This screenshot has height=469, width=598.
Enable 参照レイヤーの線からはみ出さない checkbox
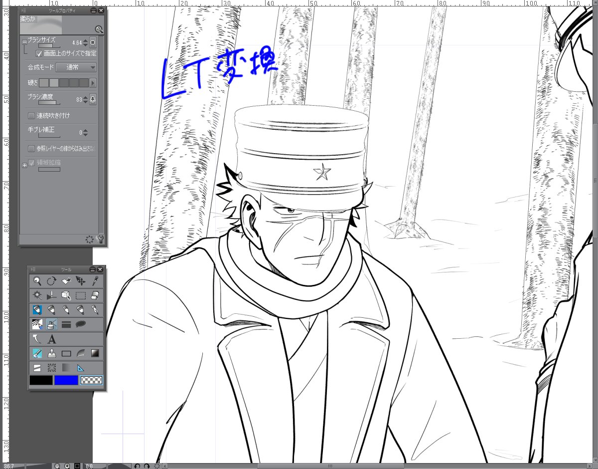click(x=31, y=149)
